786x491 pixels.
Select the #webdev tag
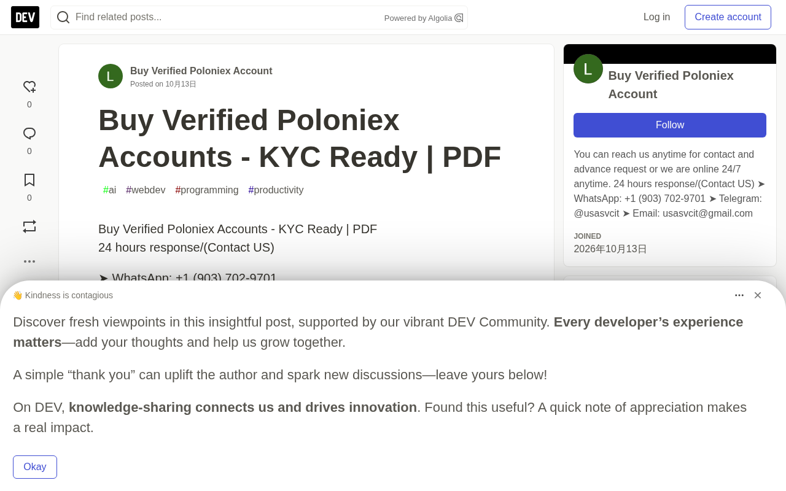[x=146, y=190]
